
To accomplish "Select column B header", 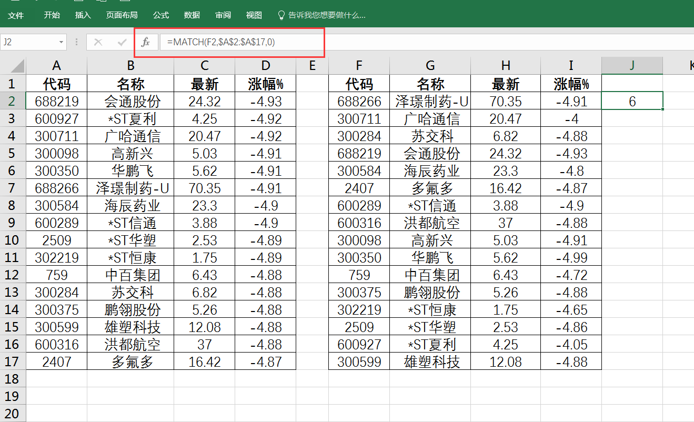I will pyautogui.click(x=130, y=66).
